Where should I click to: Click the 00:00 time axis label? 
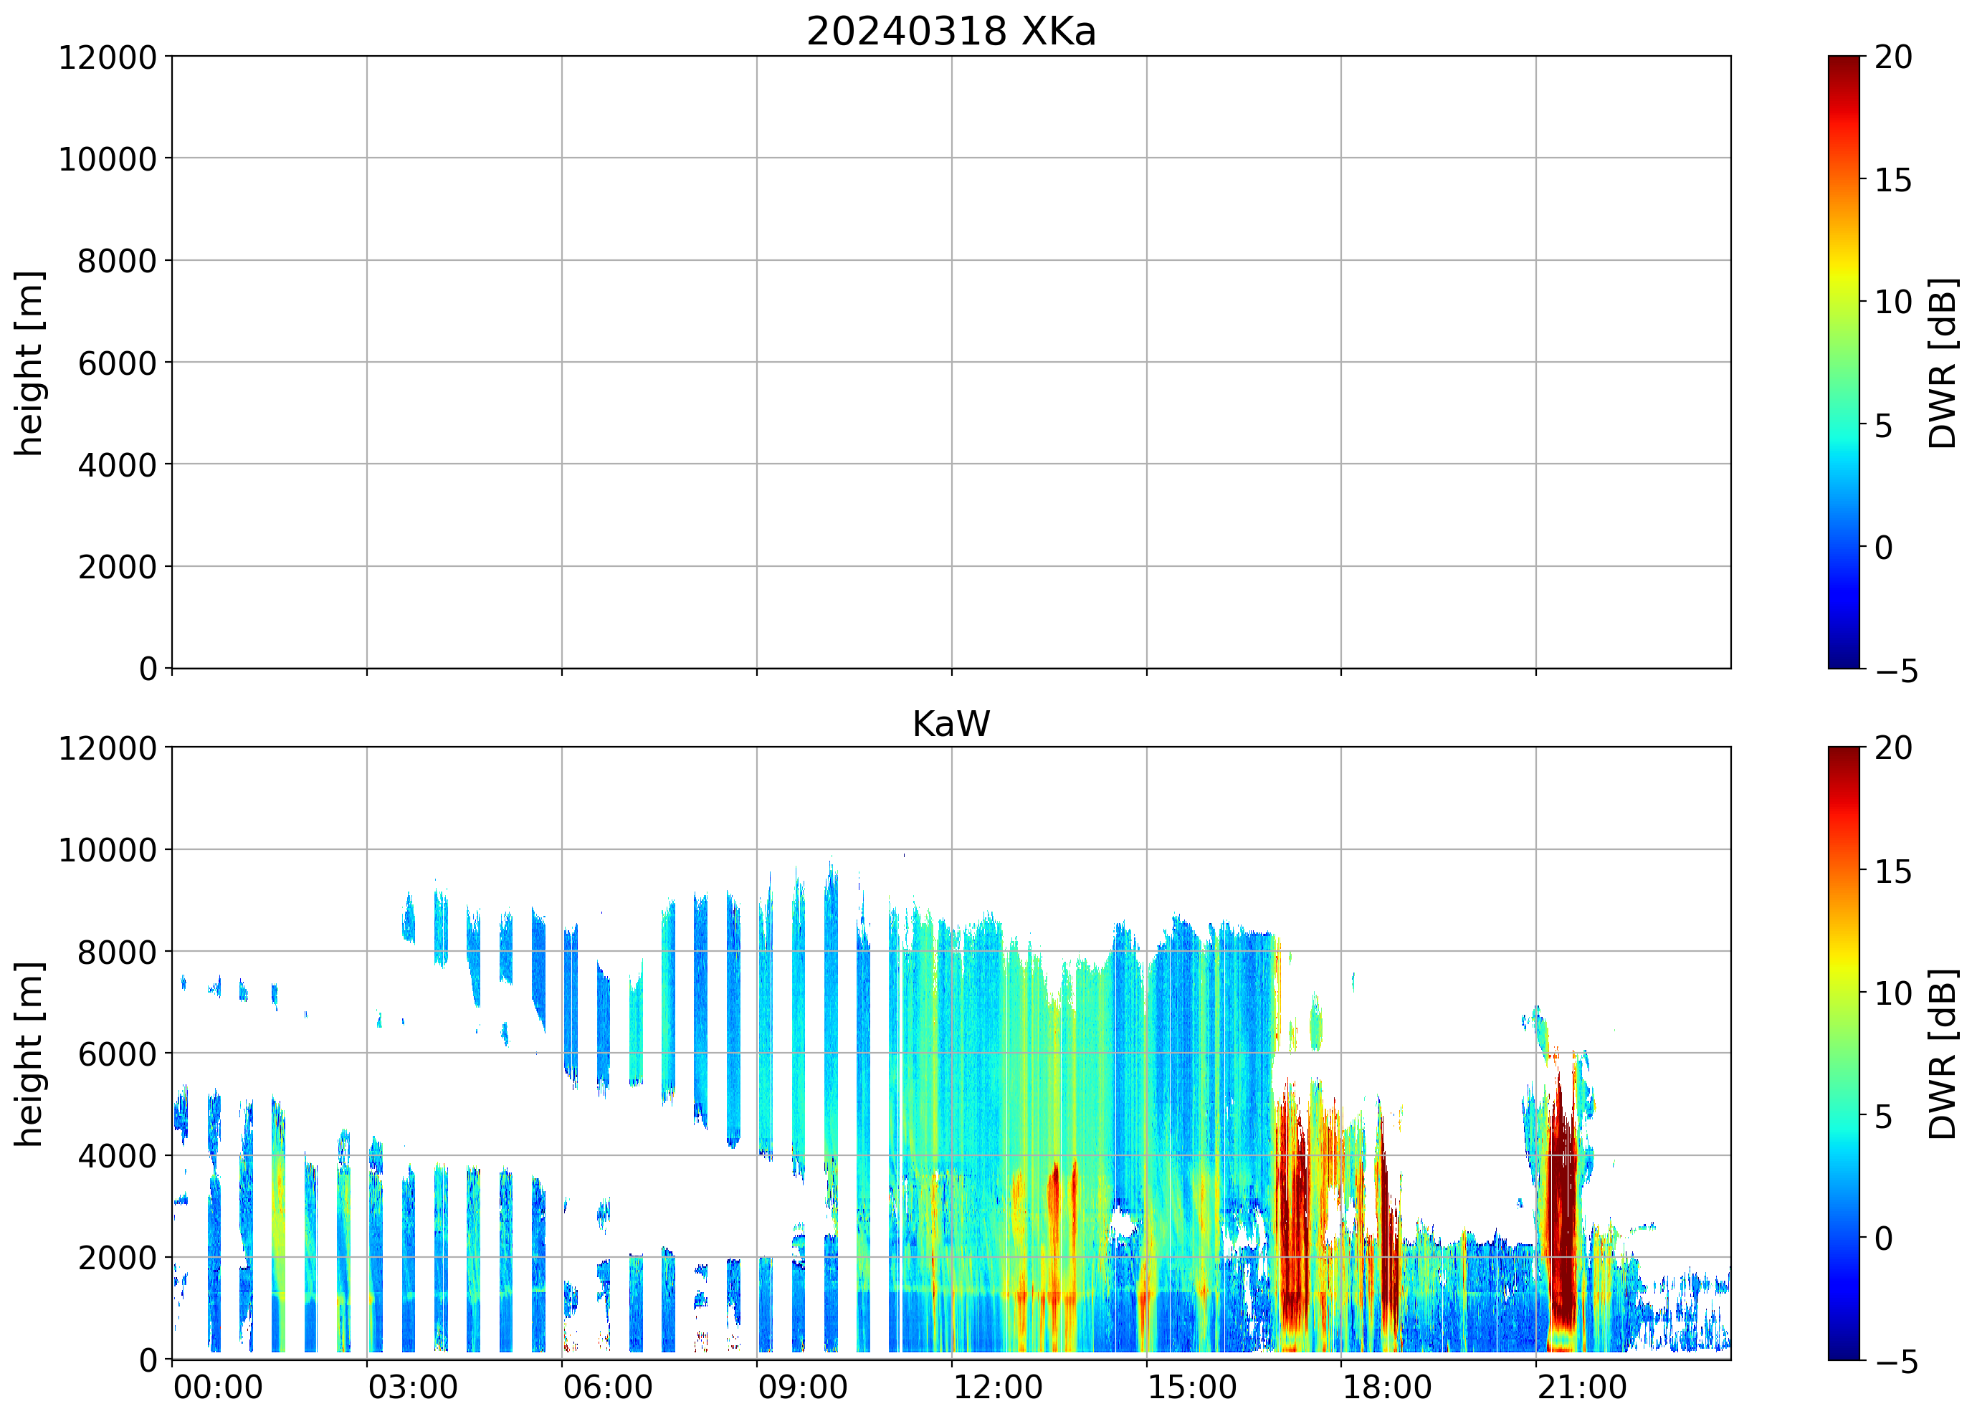(x=218, y=1387)
